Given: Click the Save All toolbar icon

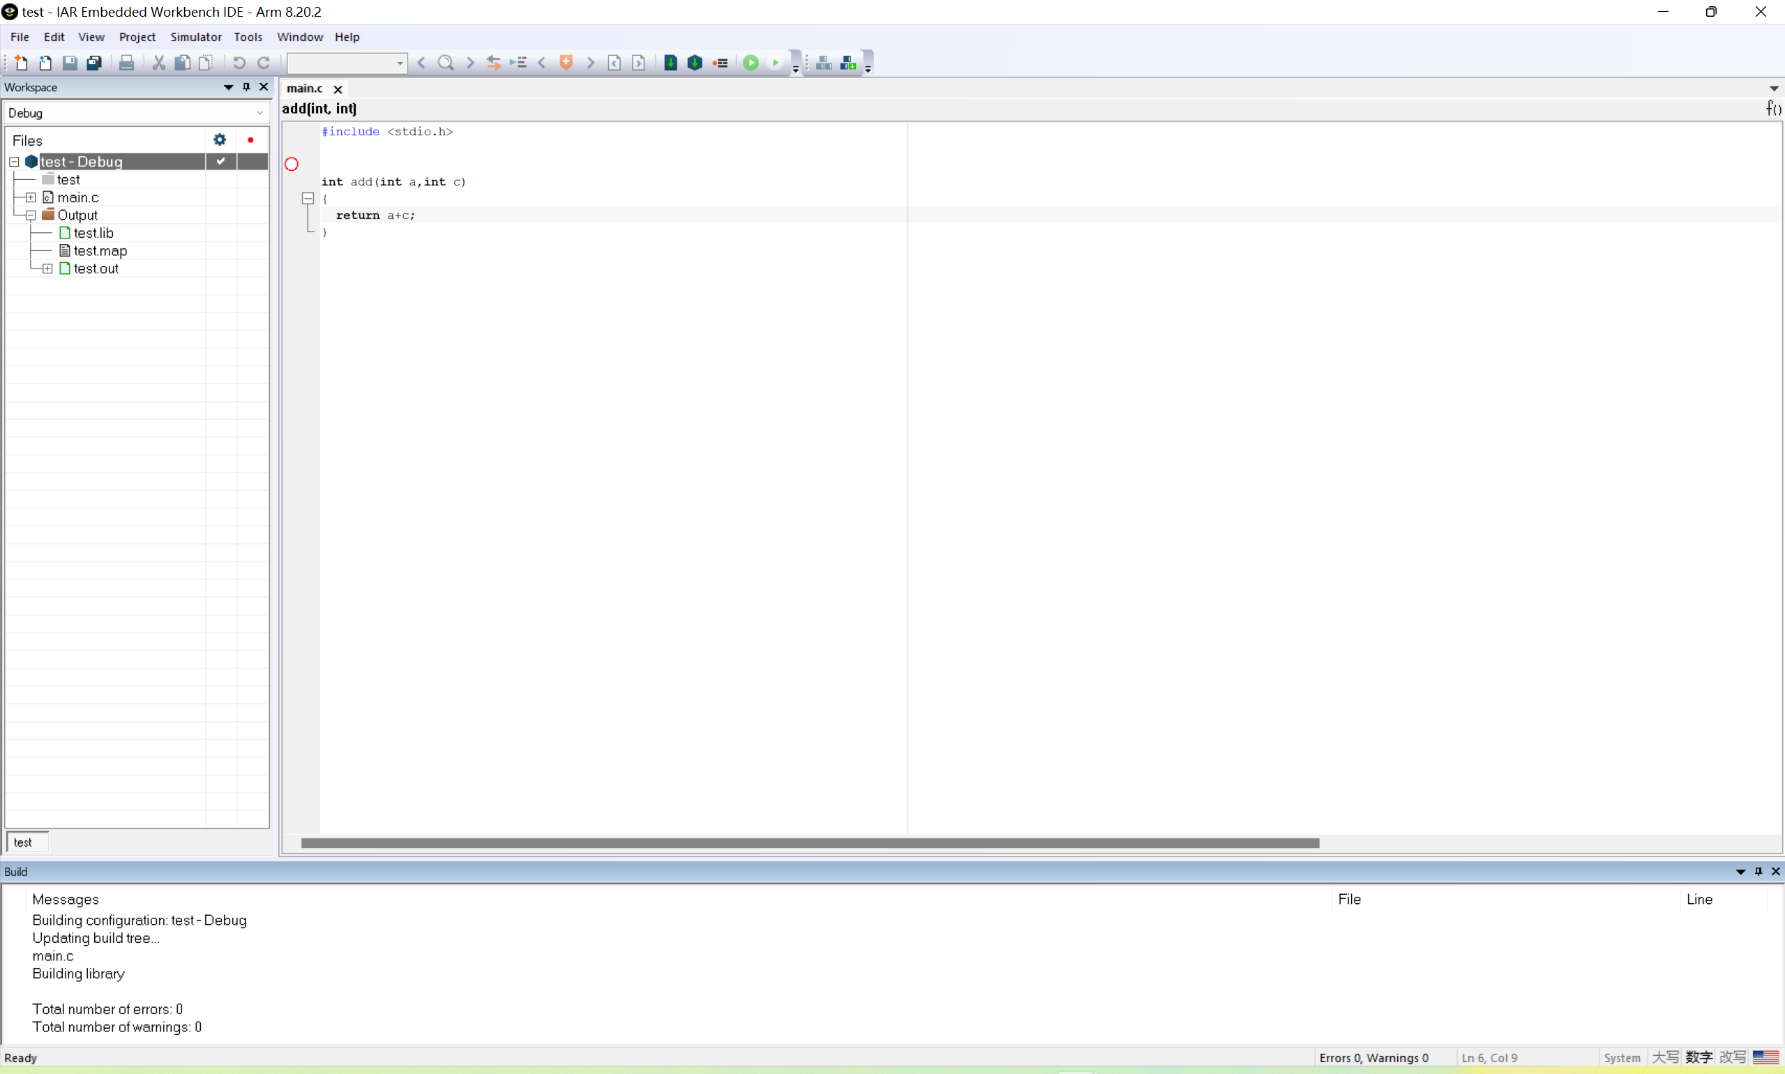Looking at the screenshot, I should pyautogui.click(x=94, y=63).
